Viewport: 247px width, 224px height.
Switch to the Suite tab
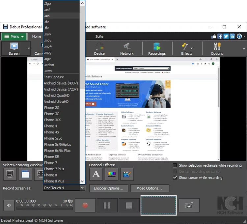99,37
